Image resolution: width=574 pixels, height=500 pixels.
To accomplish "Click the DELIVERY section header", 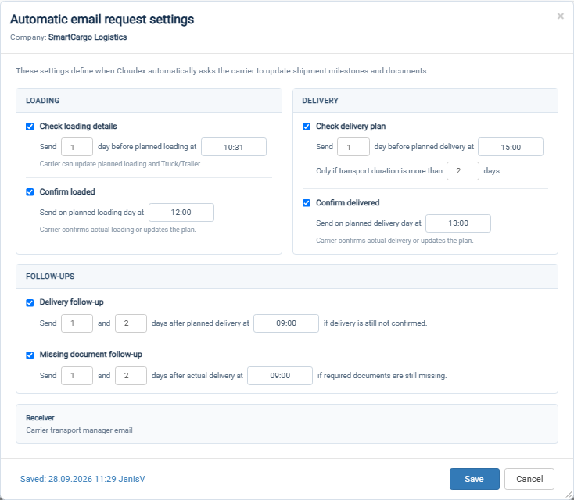I will 320,101.
